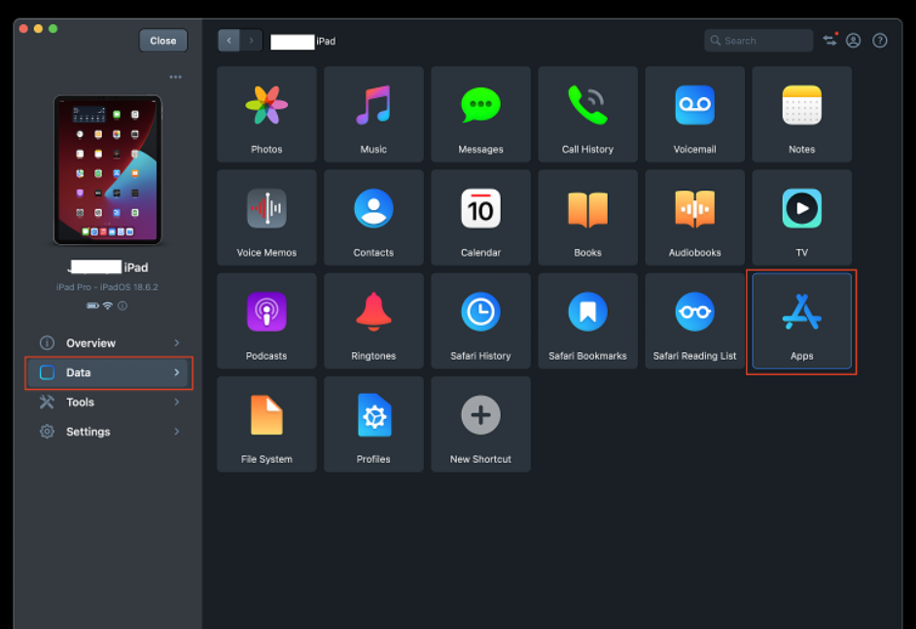Screen dimensions: 916x629
Task: Open the Profiles tile
Action: click(x=373, y=424)
